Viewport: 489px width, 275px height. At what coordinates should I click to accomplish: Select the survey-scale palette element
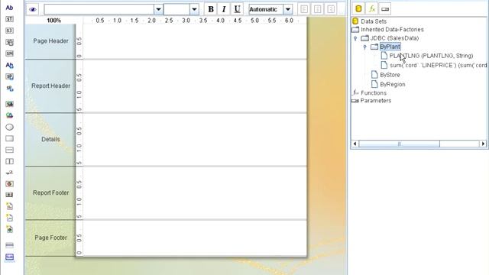pyautogui.click(x=9, y=173)
